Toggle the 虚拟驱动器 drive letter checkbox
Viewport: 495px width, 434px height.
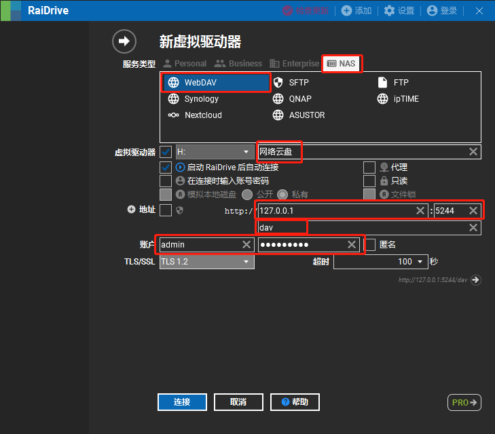pyautogui.click(x=166, y=152)
